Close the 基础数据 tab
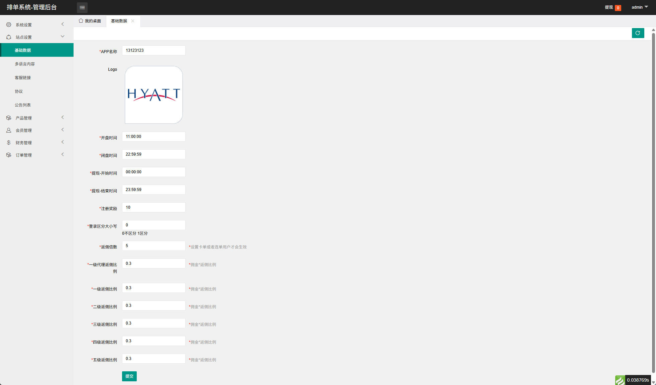Screen dimensions: 656x385 (133, 21)
